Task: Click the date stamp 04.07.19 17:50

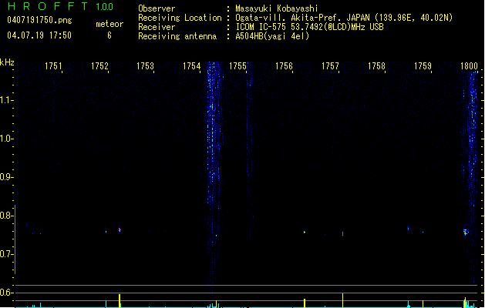Action: coord(39,35)
